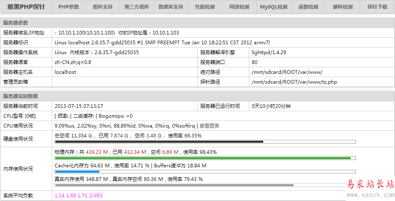Select the 绝对路径 label

point(210,72)
